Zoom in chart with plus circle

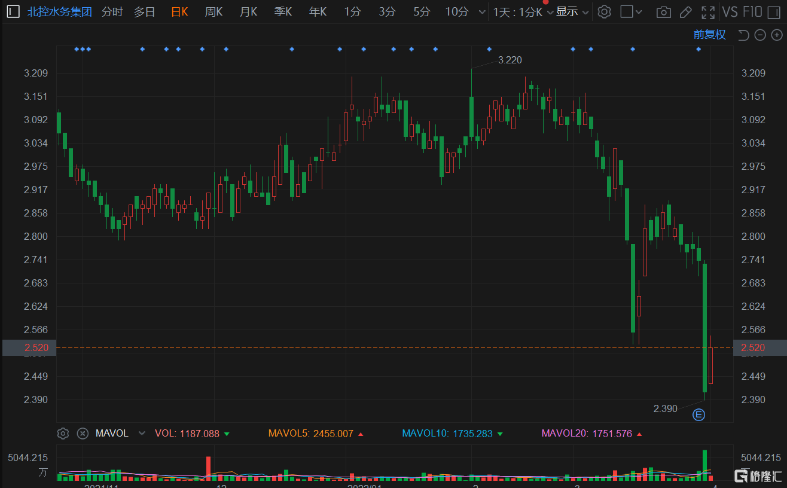click(776, 35)
